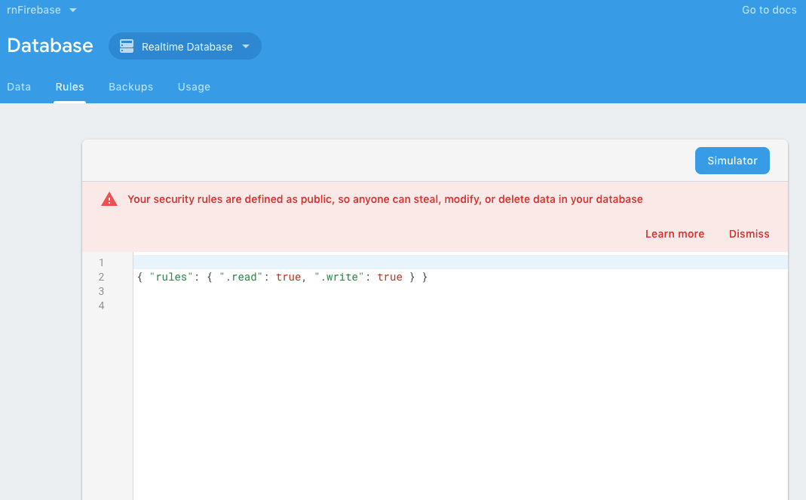Open the rules Simulator
The width and height of the screenshot is (806, 500).
pos(732,161)
